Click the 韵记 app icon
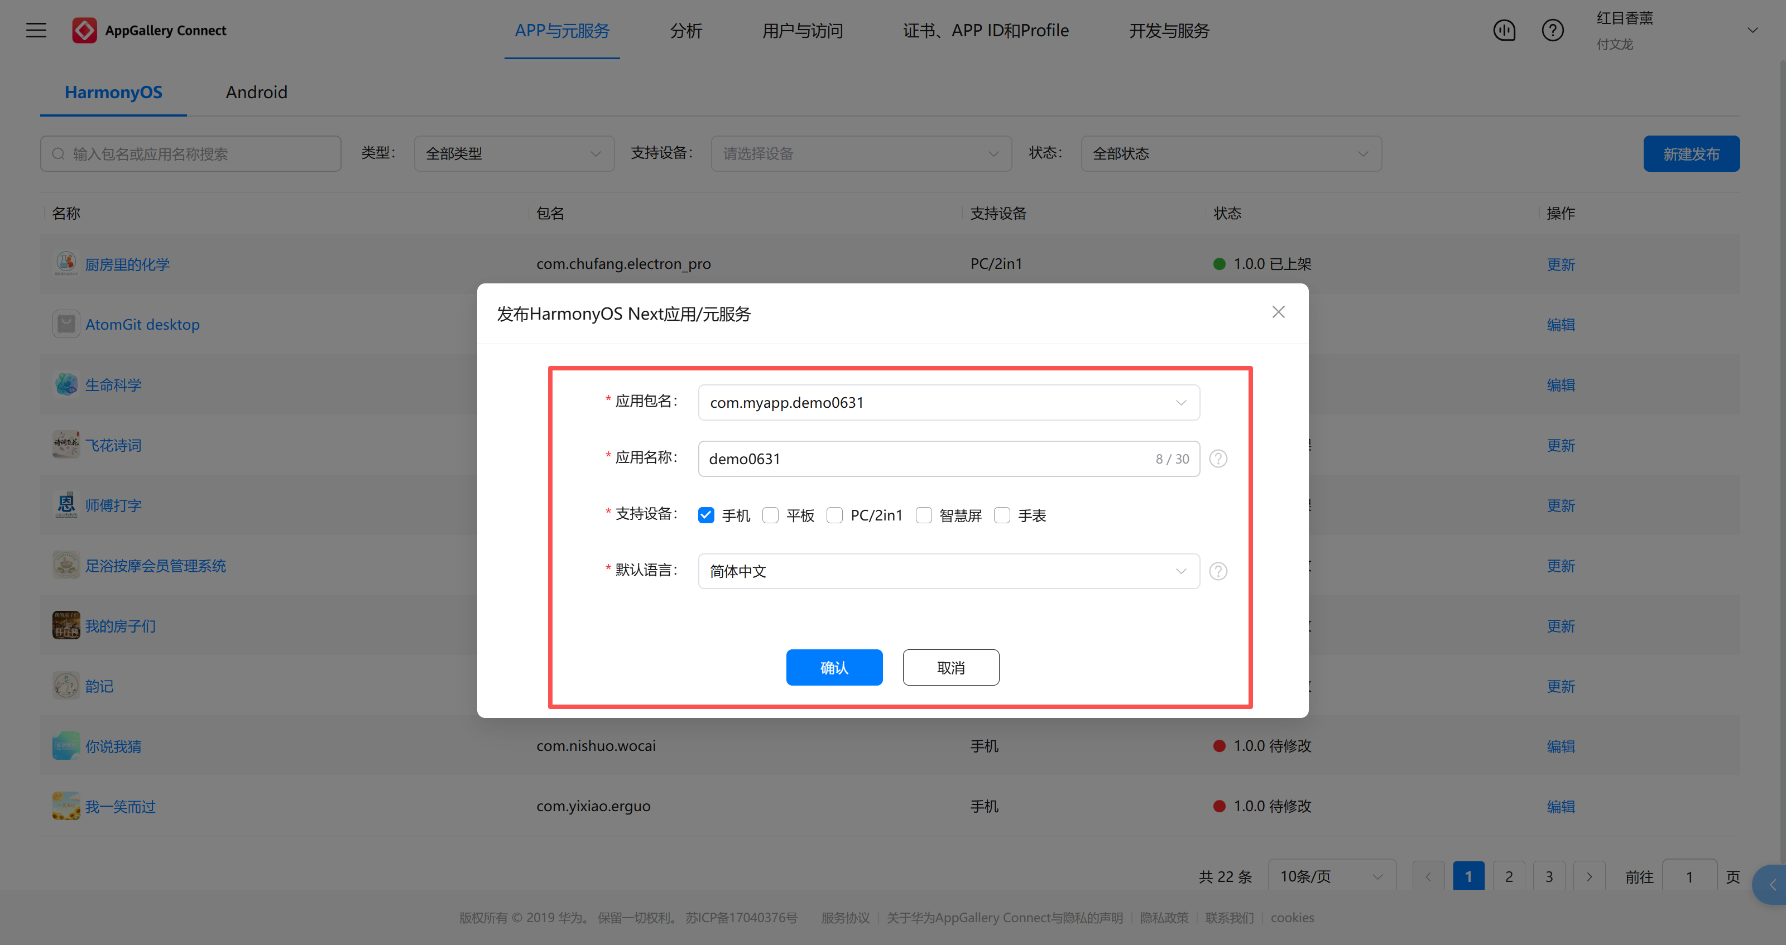The width and height of the screenshot is (1786, 945). [x=66, y=686]
